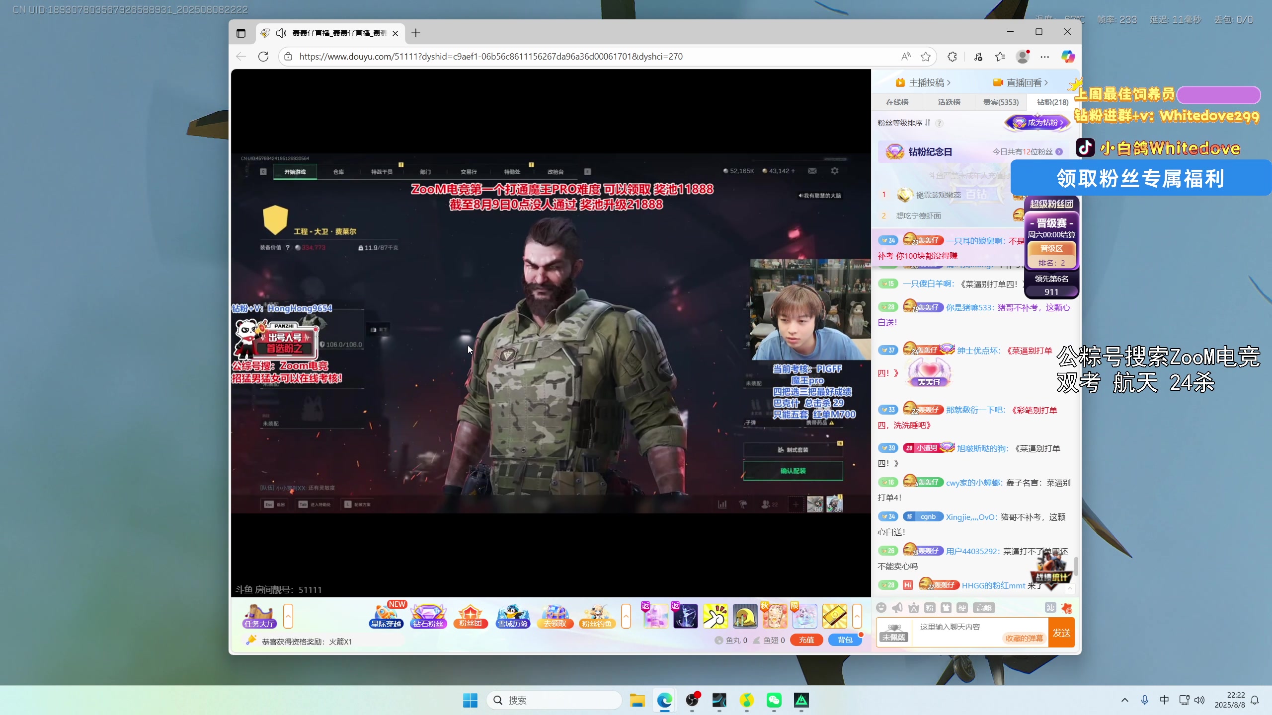Open 今日共有12位粉丝 arrow

(1059, 152)
